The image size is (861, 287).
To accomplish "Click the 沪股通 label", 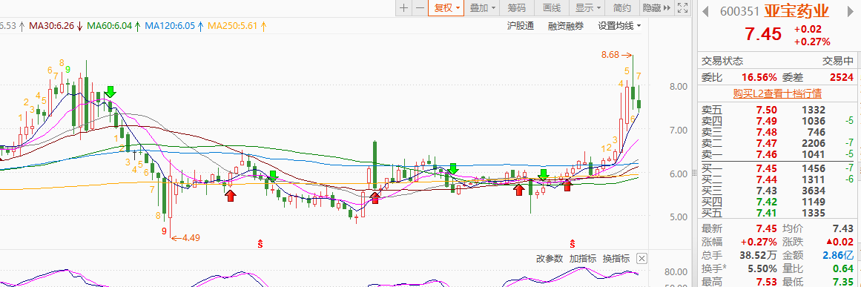I will (521, 25).
